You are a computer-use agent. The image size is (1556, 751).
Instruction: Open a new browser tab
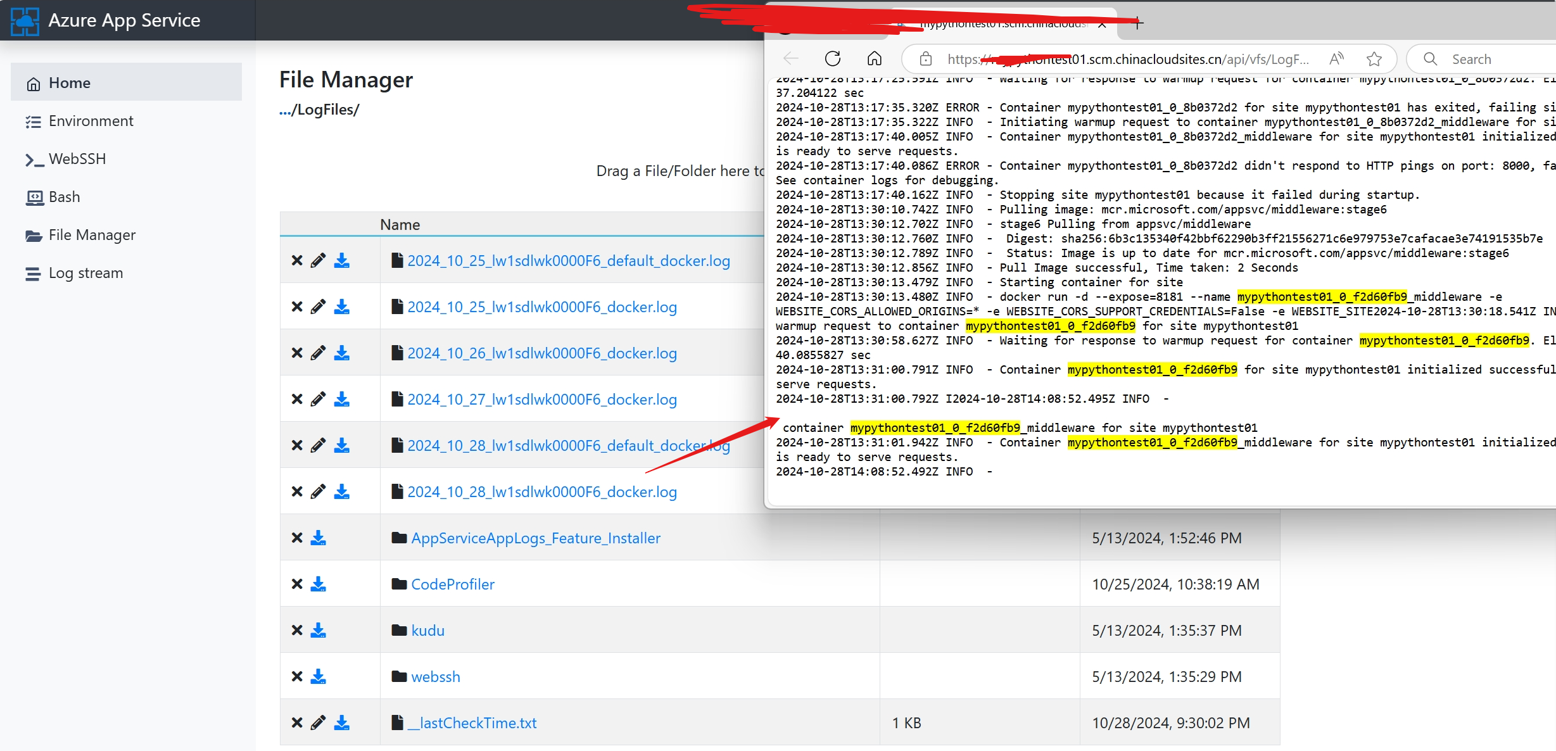[x=1137, y=23]
